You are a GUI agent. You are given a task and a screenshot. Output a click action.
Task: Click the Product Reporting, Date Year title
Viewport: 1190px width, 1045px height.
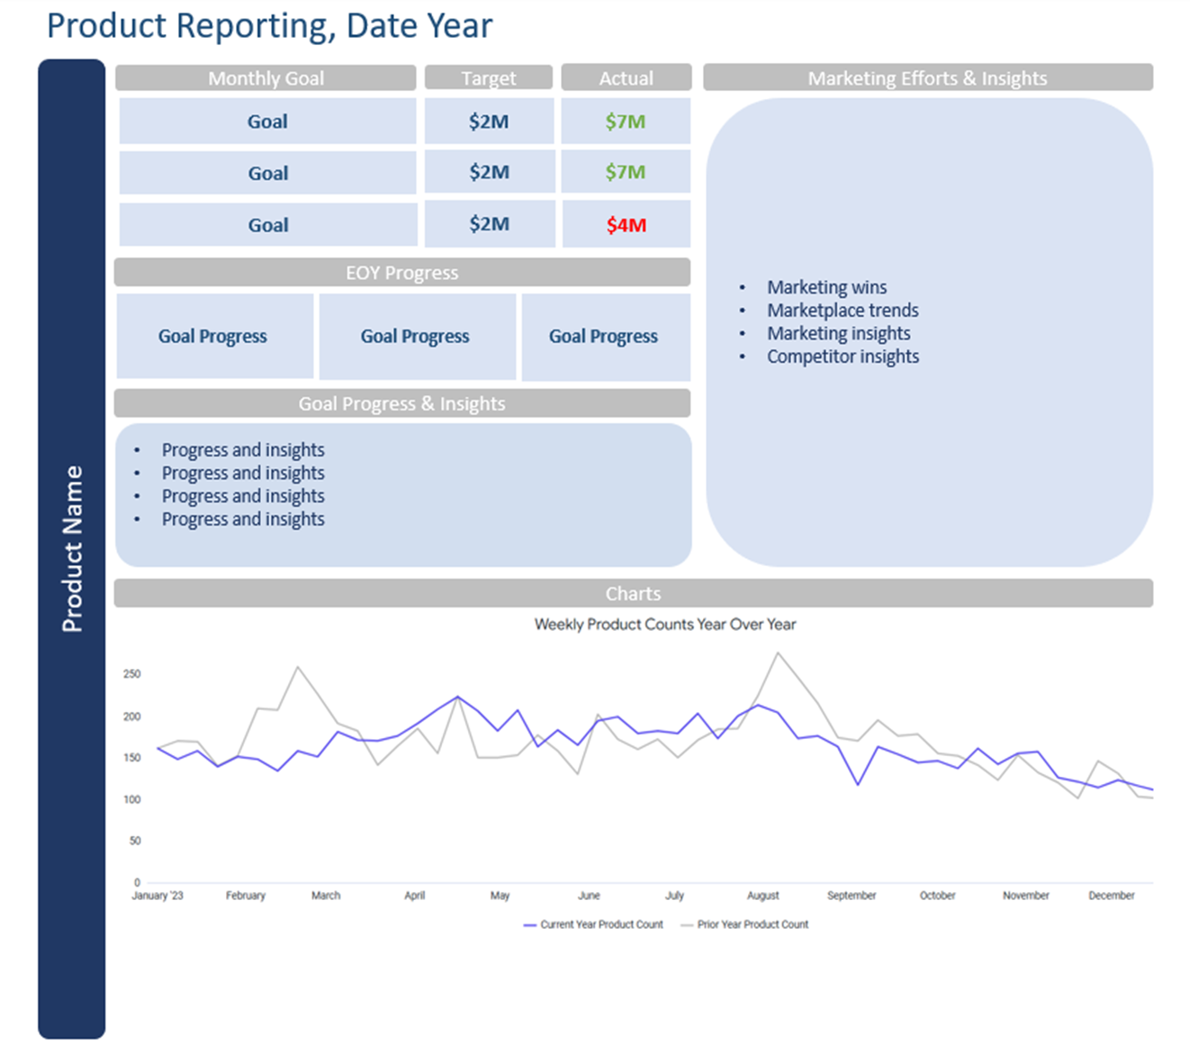[269, 26]
